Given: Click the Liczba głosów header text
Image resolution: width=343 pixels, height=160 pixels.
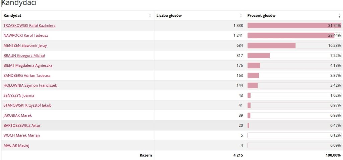Looking at the screenshot, I should pos(169,15).
